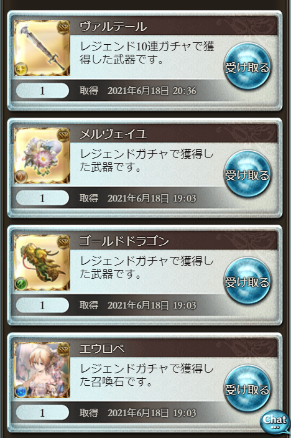Image resolution: width=291 pixels, height=438 pixels.
Task: Click the light element icon on ヴァルテール
Action: pos(21,68)
